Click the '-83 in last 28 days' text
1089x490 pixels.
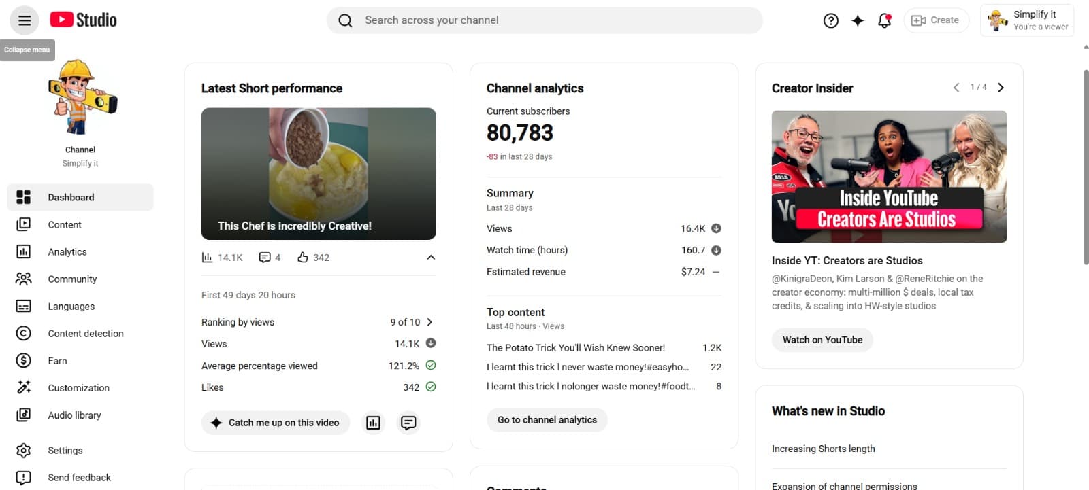click(x=519, y=156)
